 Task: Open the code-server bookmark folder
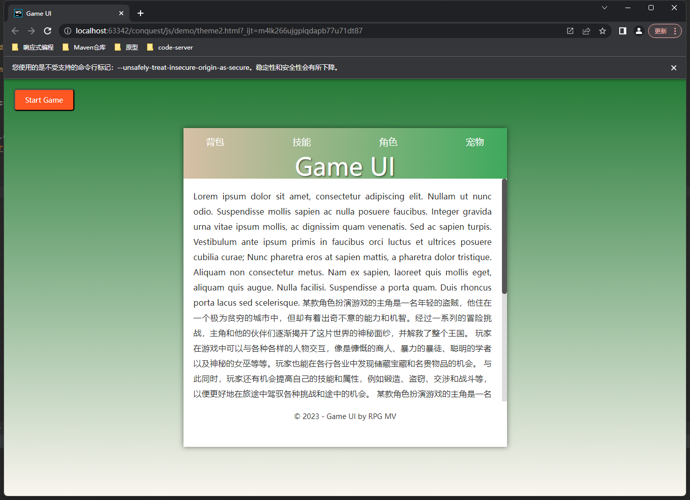[x=170, y=47]
